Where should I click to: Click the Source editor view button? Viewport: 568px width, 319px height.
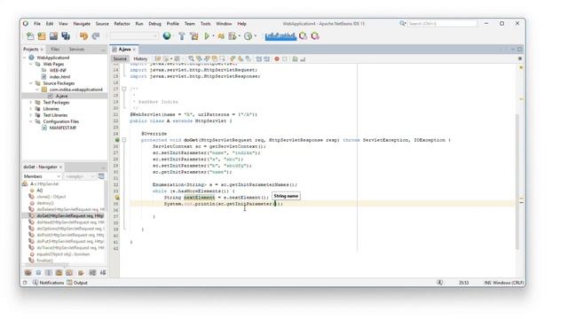pyautogui.click(x=120, y=58)
